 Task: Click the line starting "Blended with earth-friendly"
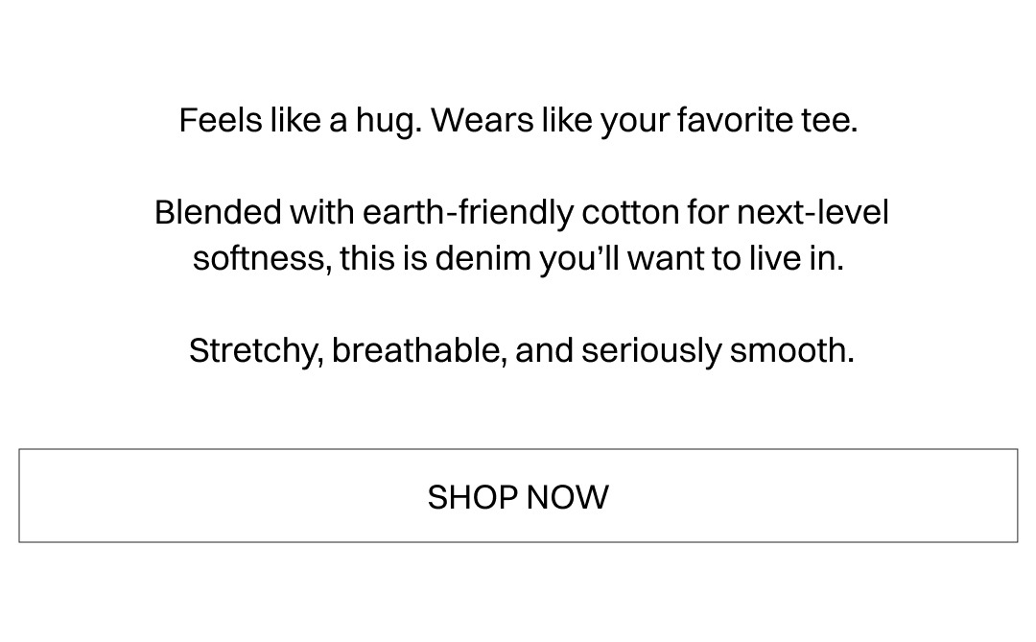(521, 212)
